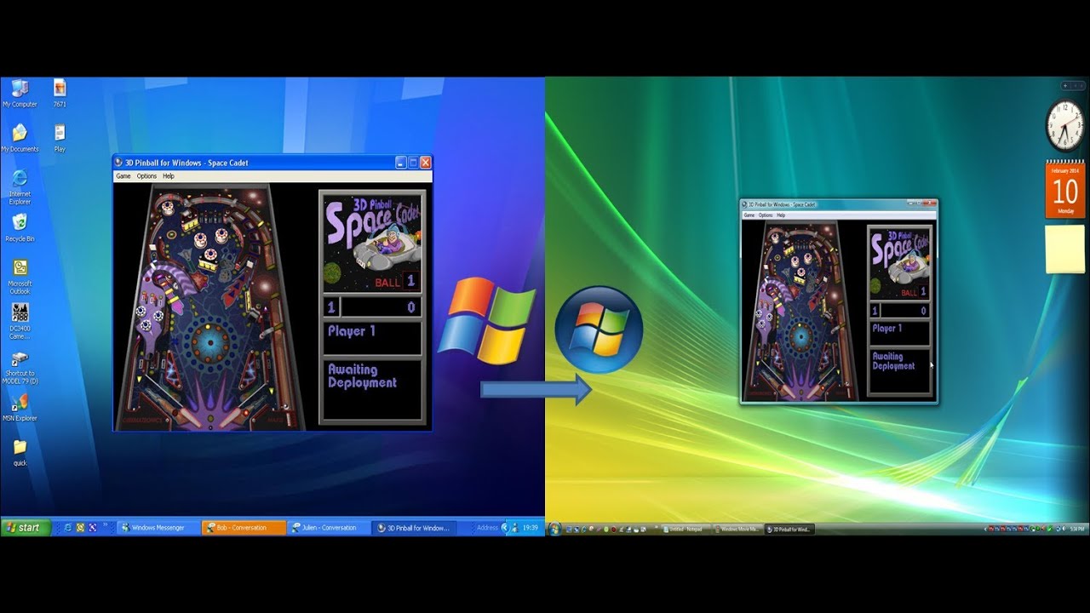Open Game menu in XP Pinball window

tap(123, 176)
